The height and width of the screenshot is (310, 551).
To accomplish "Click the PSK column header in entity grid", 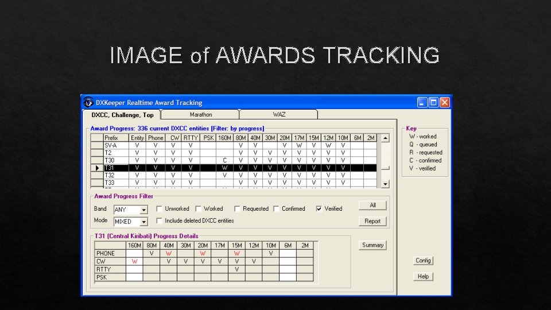I will 208,138.
